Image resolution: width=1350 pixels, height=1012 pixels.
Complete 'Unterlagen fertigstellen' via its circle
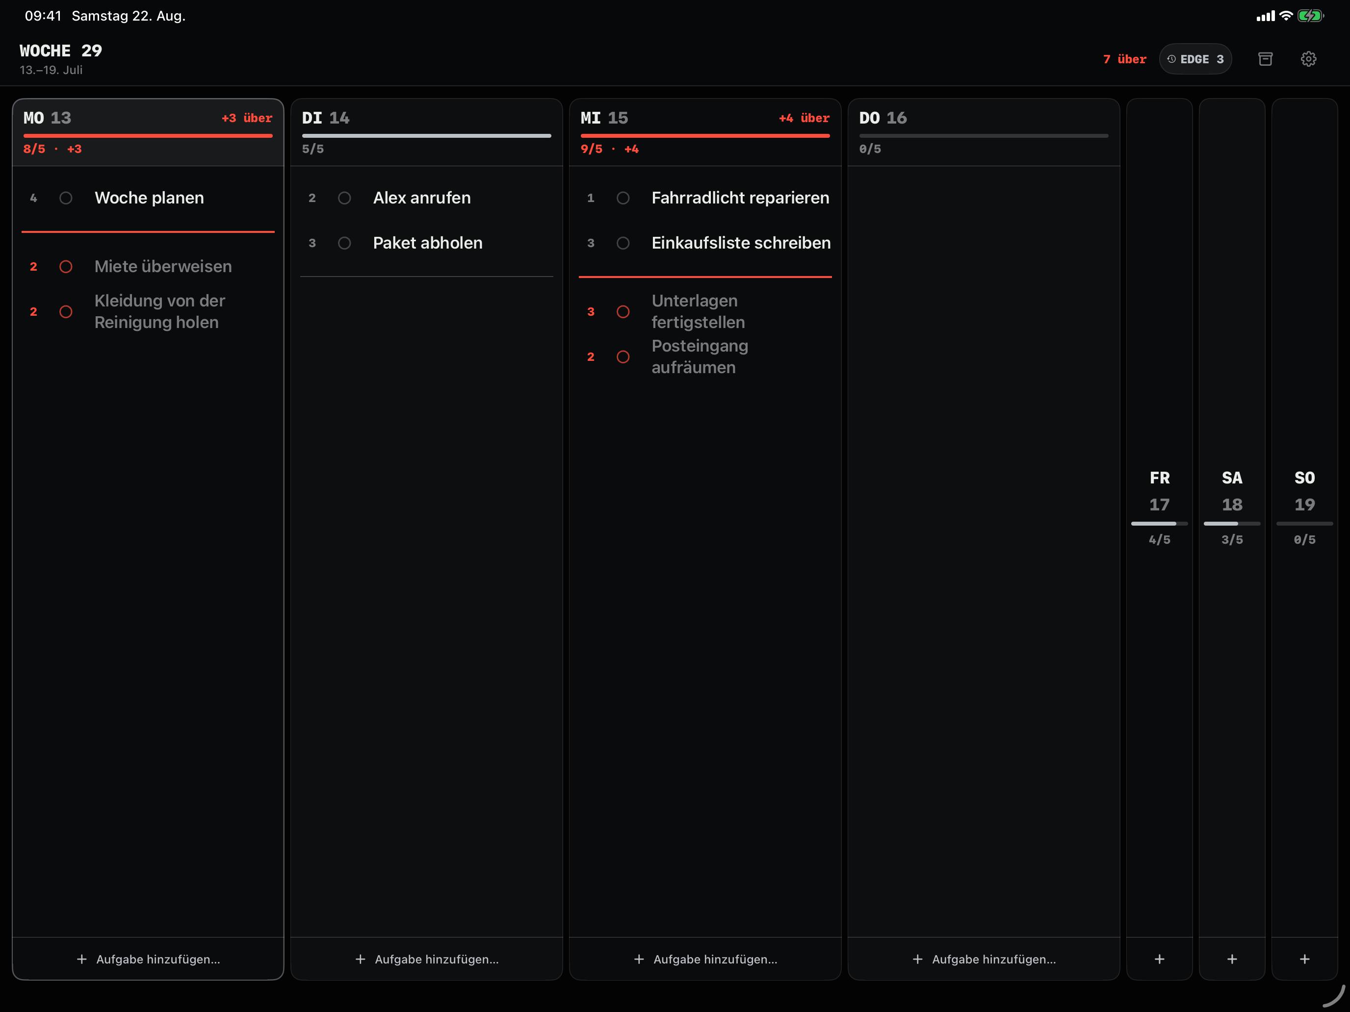click(x=623, y=312)
